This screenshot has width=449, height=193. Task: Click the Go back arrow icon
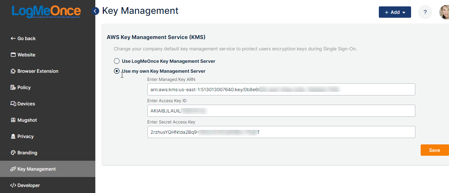click(x=13, y=38)
